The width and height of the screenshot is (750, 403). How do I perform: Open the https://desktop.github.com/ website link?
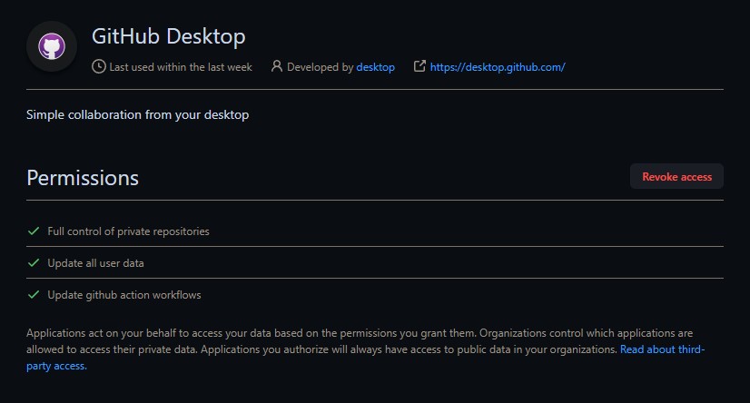pos(497,67)
